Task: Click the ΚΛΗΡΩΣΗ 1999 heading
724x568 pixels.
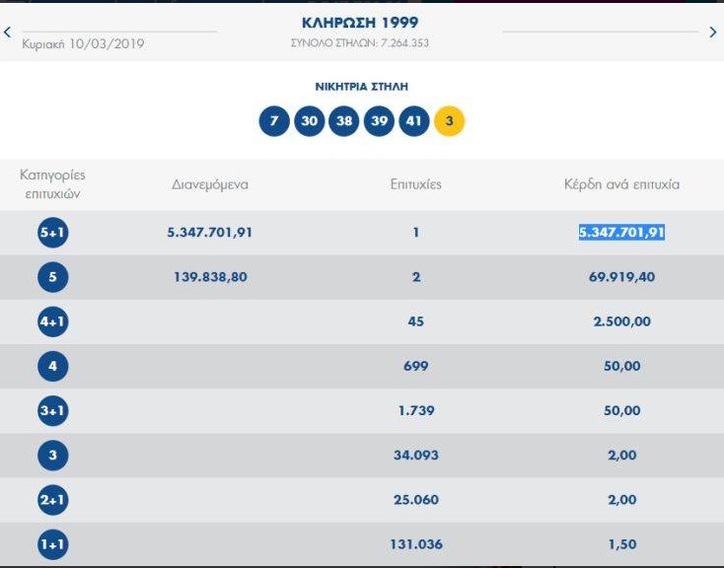Action: (x=360, y=23)
